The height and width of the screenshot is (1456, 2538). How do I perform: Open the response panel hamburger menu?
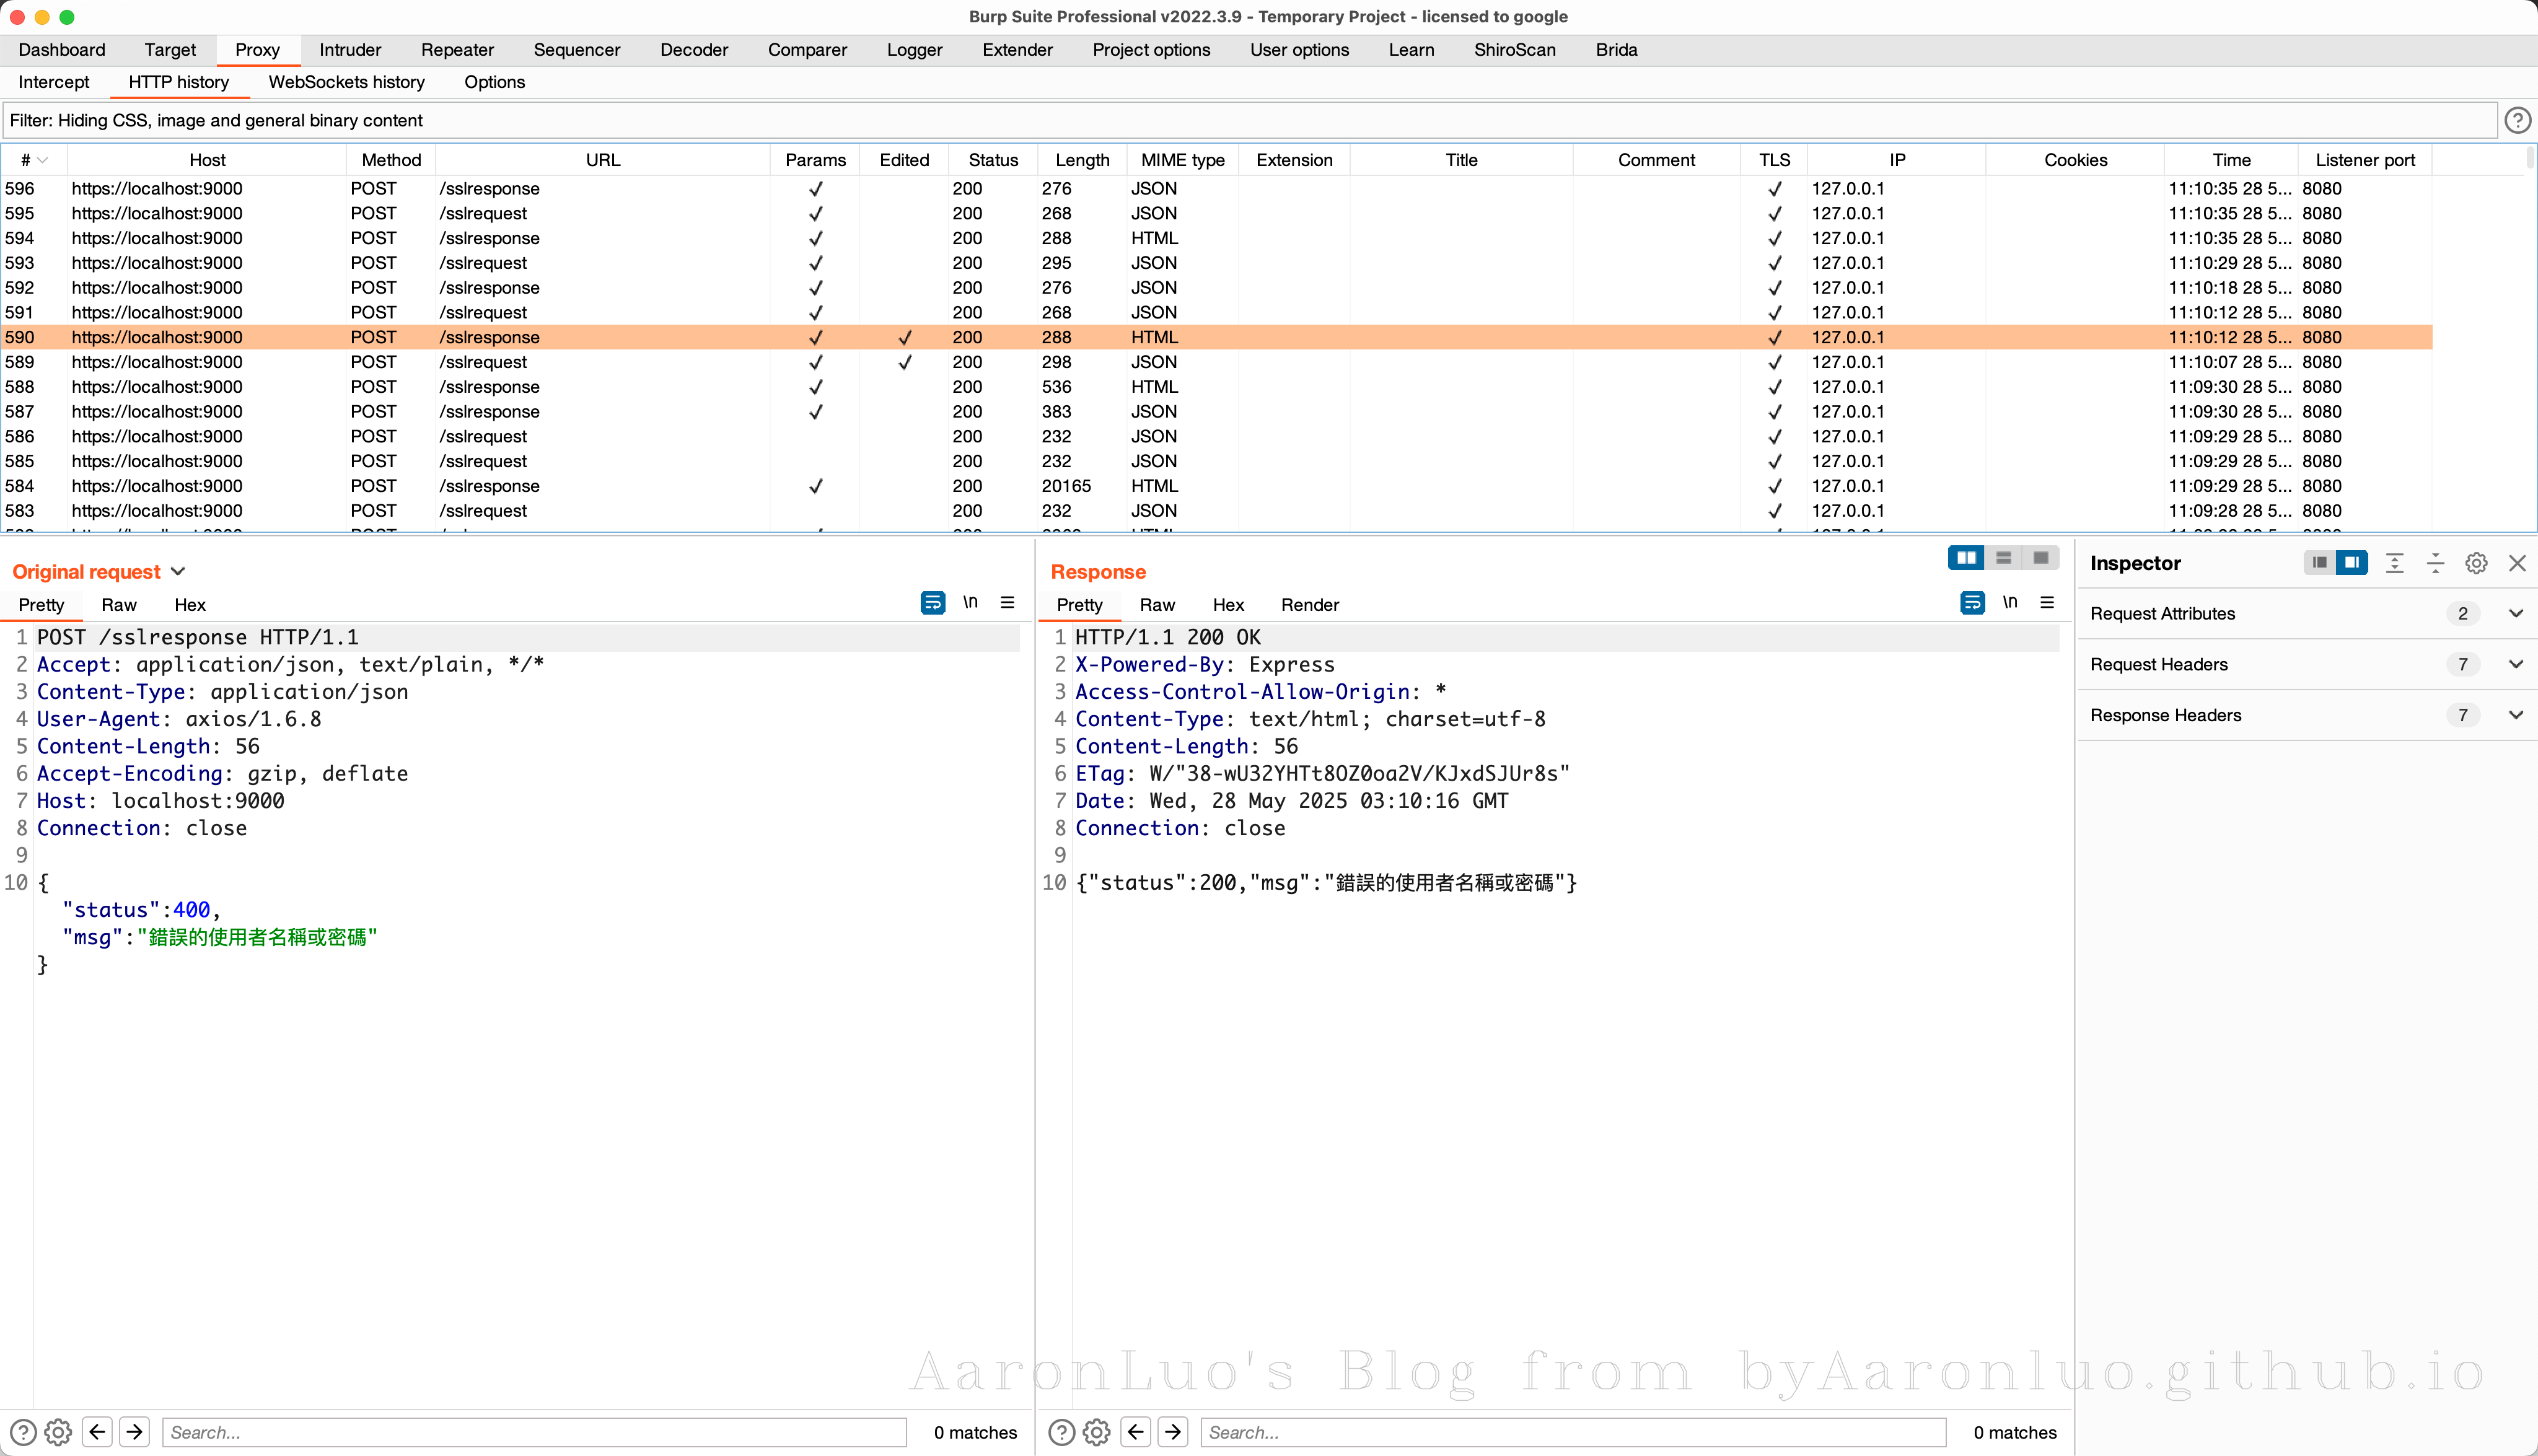coord(2047,603)
